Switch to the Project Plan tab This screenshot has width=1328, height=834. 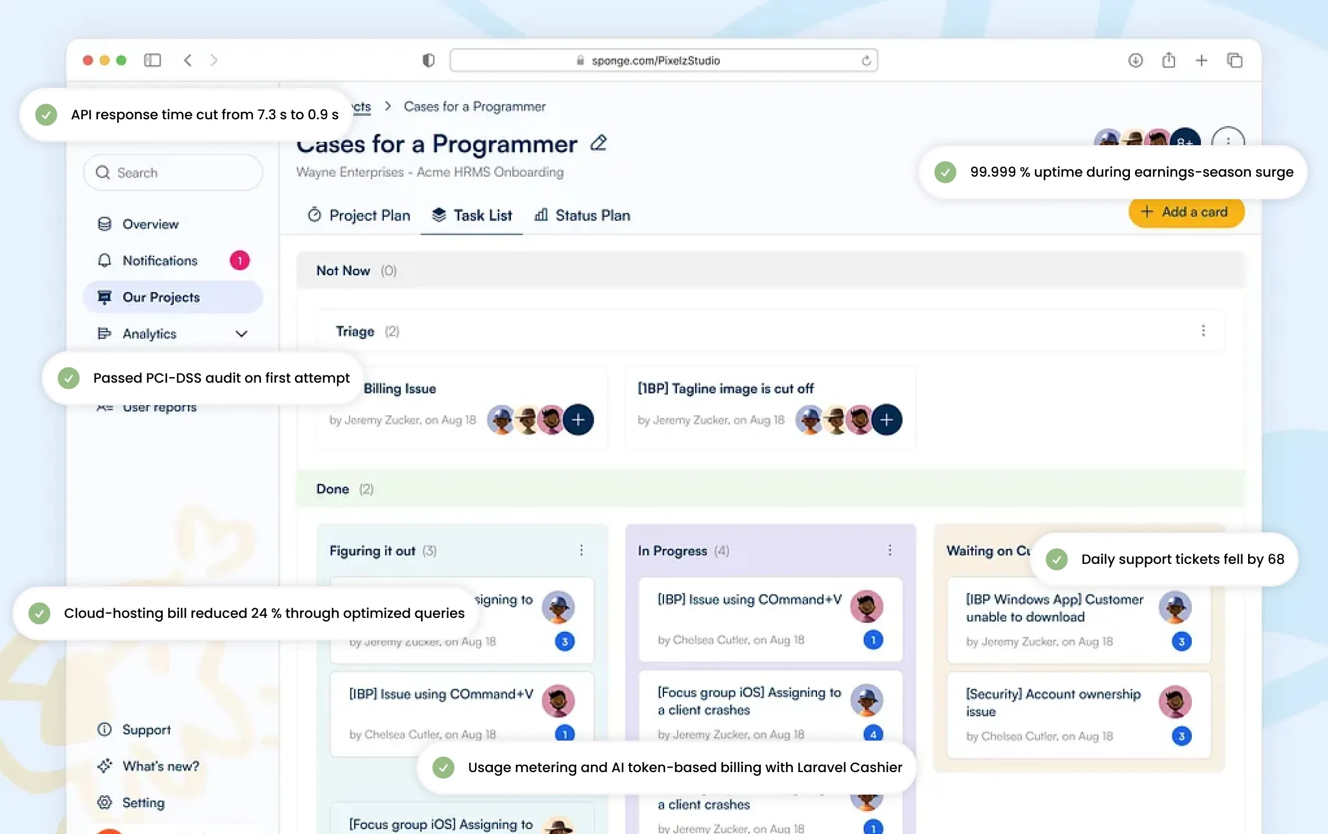(369, 215)
